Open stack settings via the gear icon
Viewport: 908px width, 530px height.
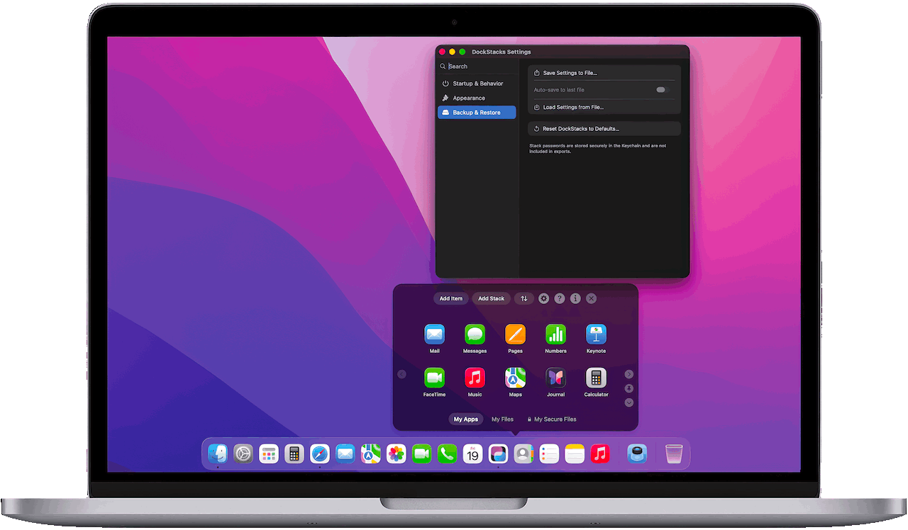pyautogui.click(x=544, y=298)
